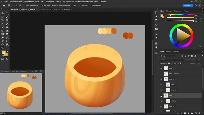Select the Crop tool

3,20
